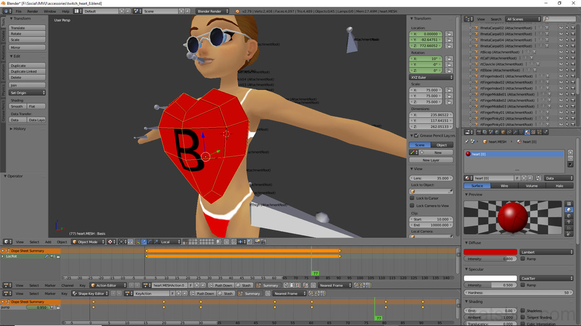Image resolution: width=581 pixels, height=326 pixels.
Task: Select the sphere preview type icon
Action: 569,210
